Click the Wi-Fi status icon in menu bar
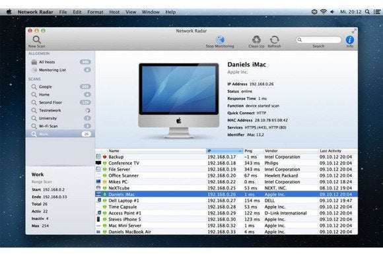383x256 pixels. coord(324,12)
